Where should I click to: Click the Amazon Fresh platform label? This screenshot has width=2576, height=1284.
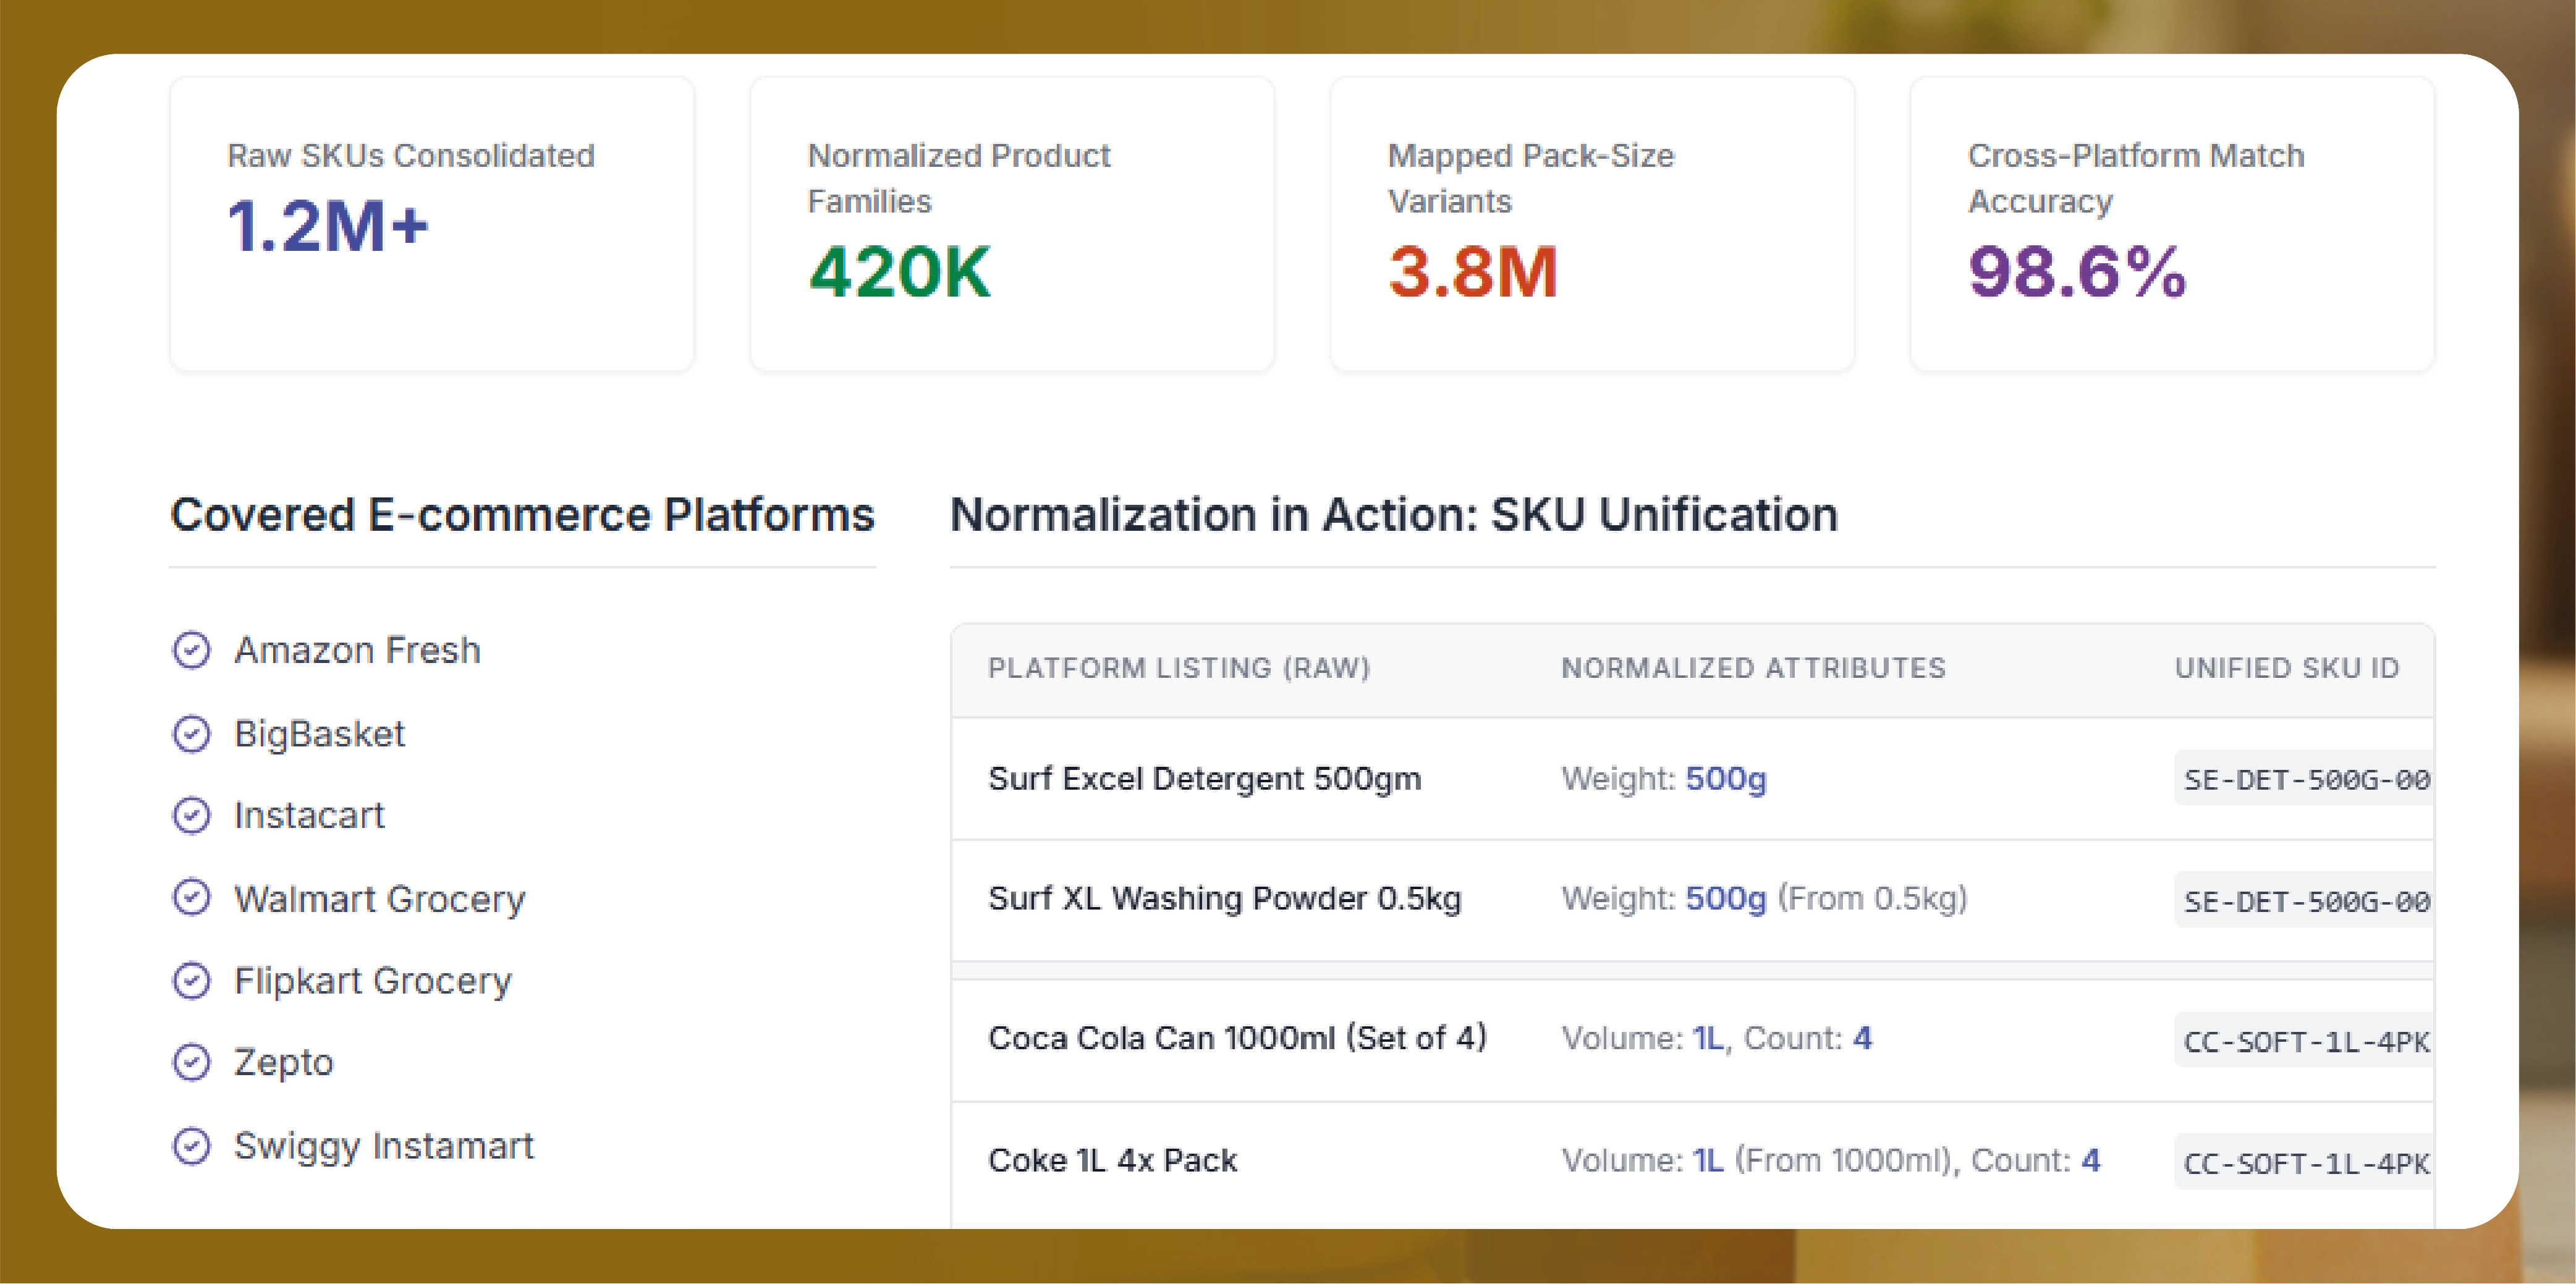click(357, 651)
